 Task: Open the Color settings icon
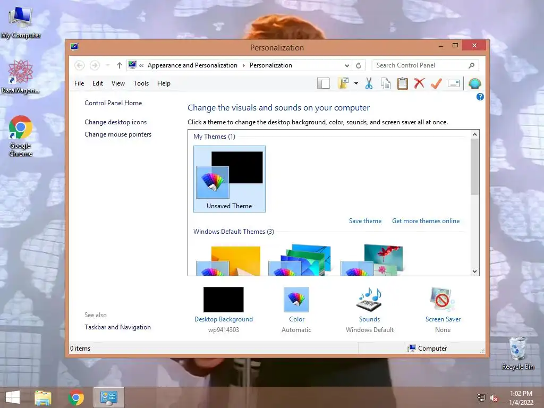coord(296,300)
